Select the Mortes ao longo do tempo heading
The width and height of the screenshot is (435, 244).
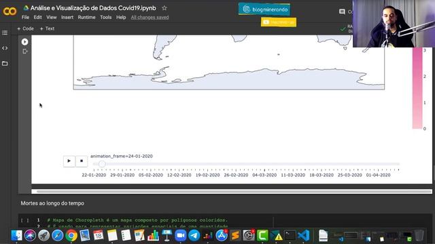pos(52,203)
